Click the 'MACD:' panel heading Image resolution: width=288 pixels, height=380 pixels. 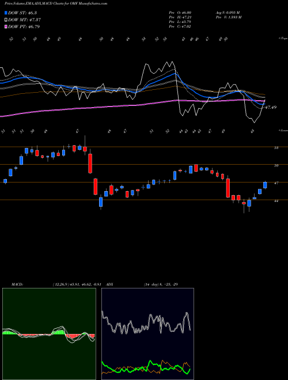[x=17, y=284]
